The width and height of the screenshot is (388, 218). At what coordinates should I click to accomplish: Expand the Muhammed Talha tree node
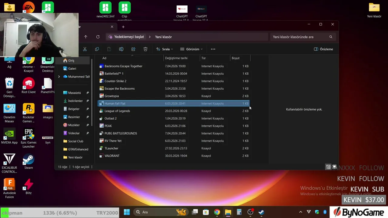click(x=59, y=77)
